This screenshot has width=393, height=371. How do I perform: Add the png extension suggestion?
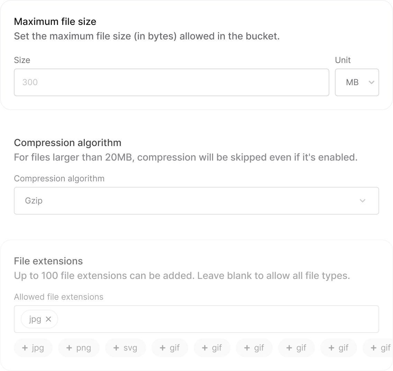point(79,348)
